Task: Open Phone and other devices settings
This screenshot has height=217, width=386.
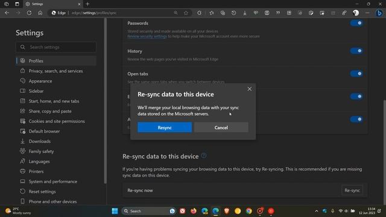Action: click(x=56, y=201)
